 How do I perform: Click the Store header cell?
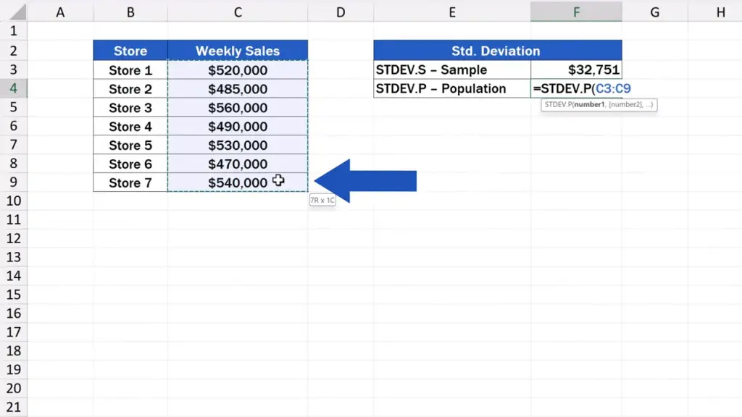tap(130, 51)
